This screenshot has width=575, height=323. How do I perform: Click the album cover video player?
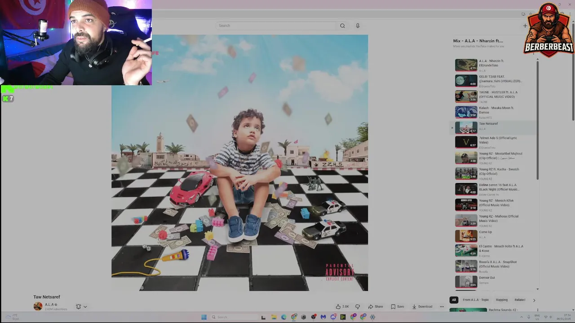(239, 163)
